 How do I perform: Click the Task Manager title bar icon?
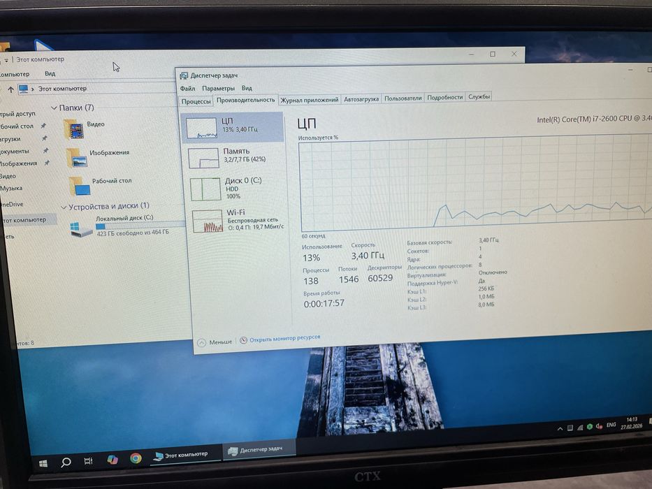(x=184, y=75)
